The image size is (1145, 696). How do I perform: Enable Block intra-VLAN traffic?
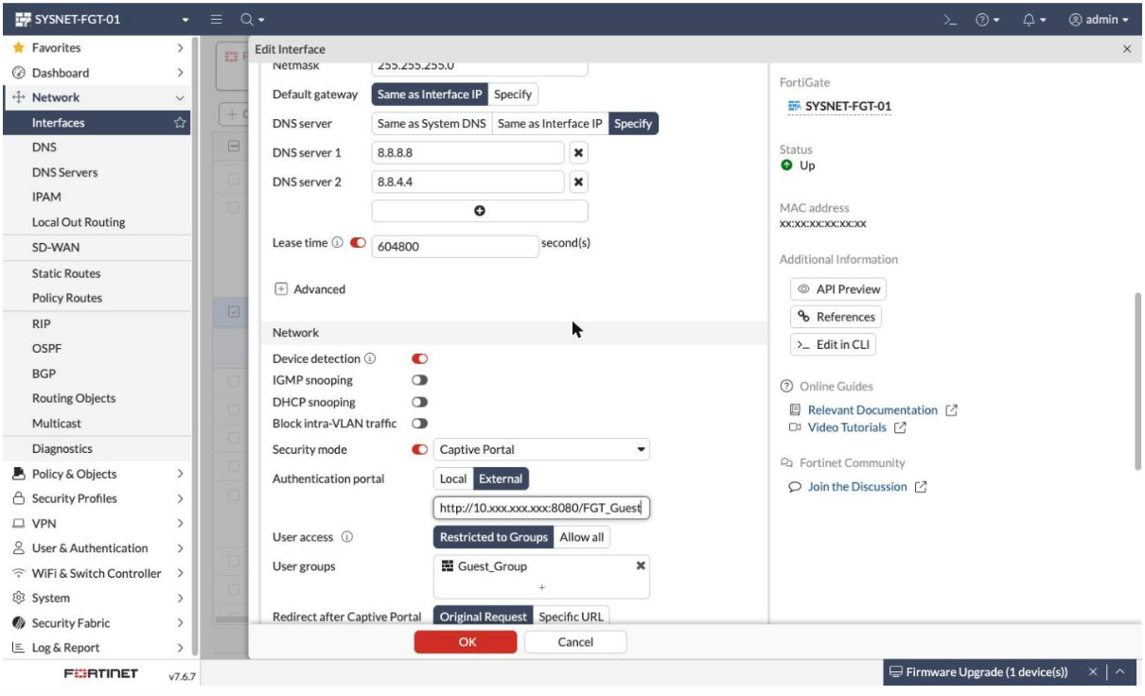pyautogui.click(x=420, y=423)
